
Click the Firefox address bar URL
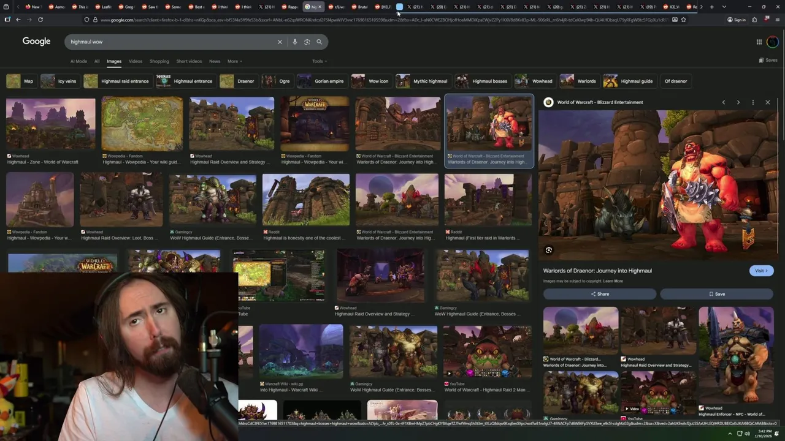(x=383, y=20)
